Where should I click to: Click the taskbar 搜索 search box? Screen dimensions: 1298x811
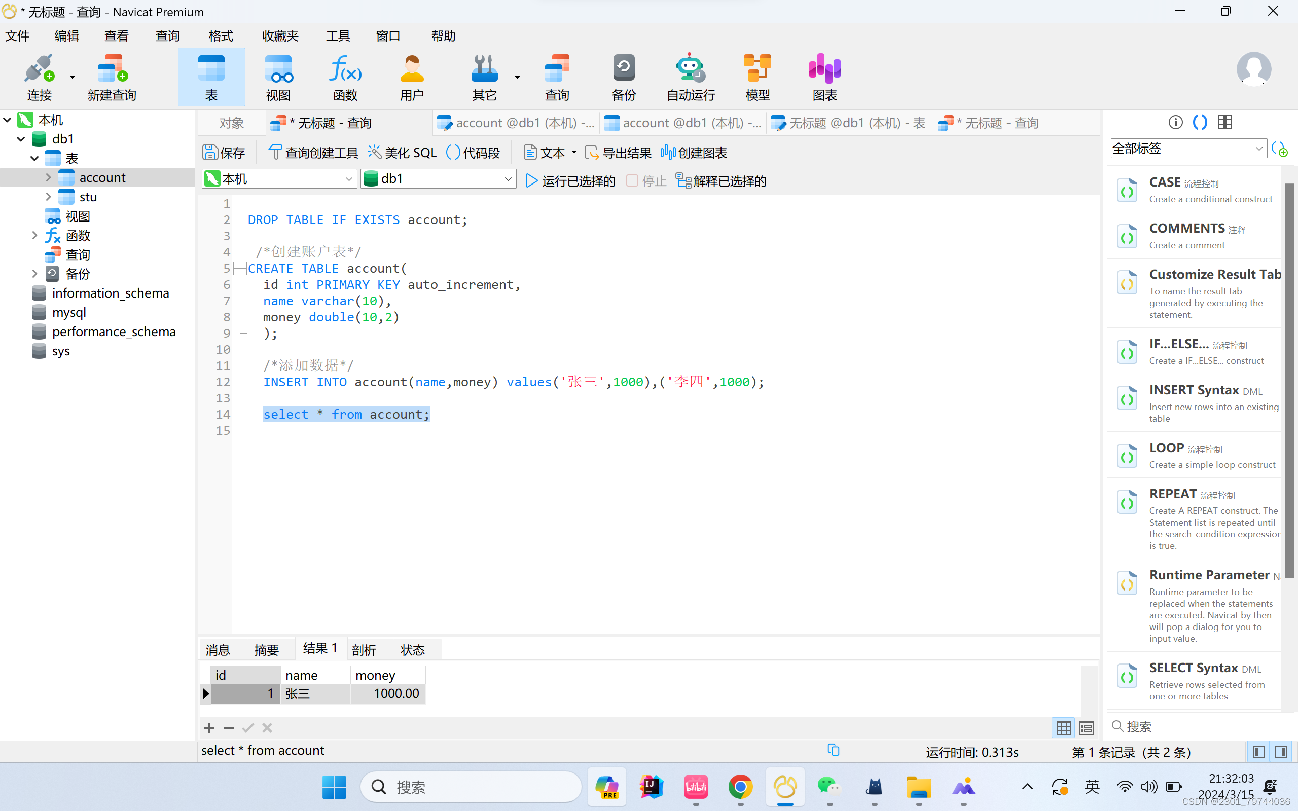[471, 787]
